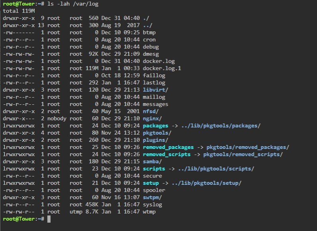
Task: Click the 'pkgtools/removed_packages/' link target
Action: pos(248,147)
